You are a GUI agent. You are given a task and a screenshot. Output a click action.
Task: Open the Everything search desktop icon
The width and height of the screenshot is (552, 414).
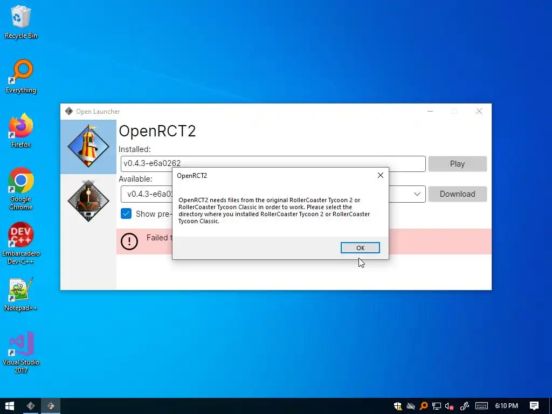click(21, 77)
